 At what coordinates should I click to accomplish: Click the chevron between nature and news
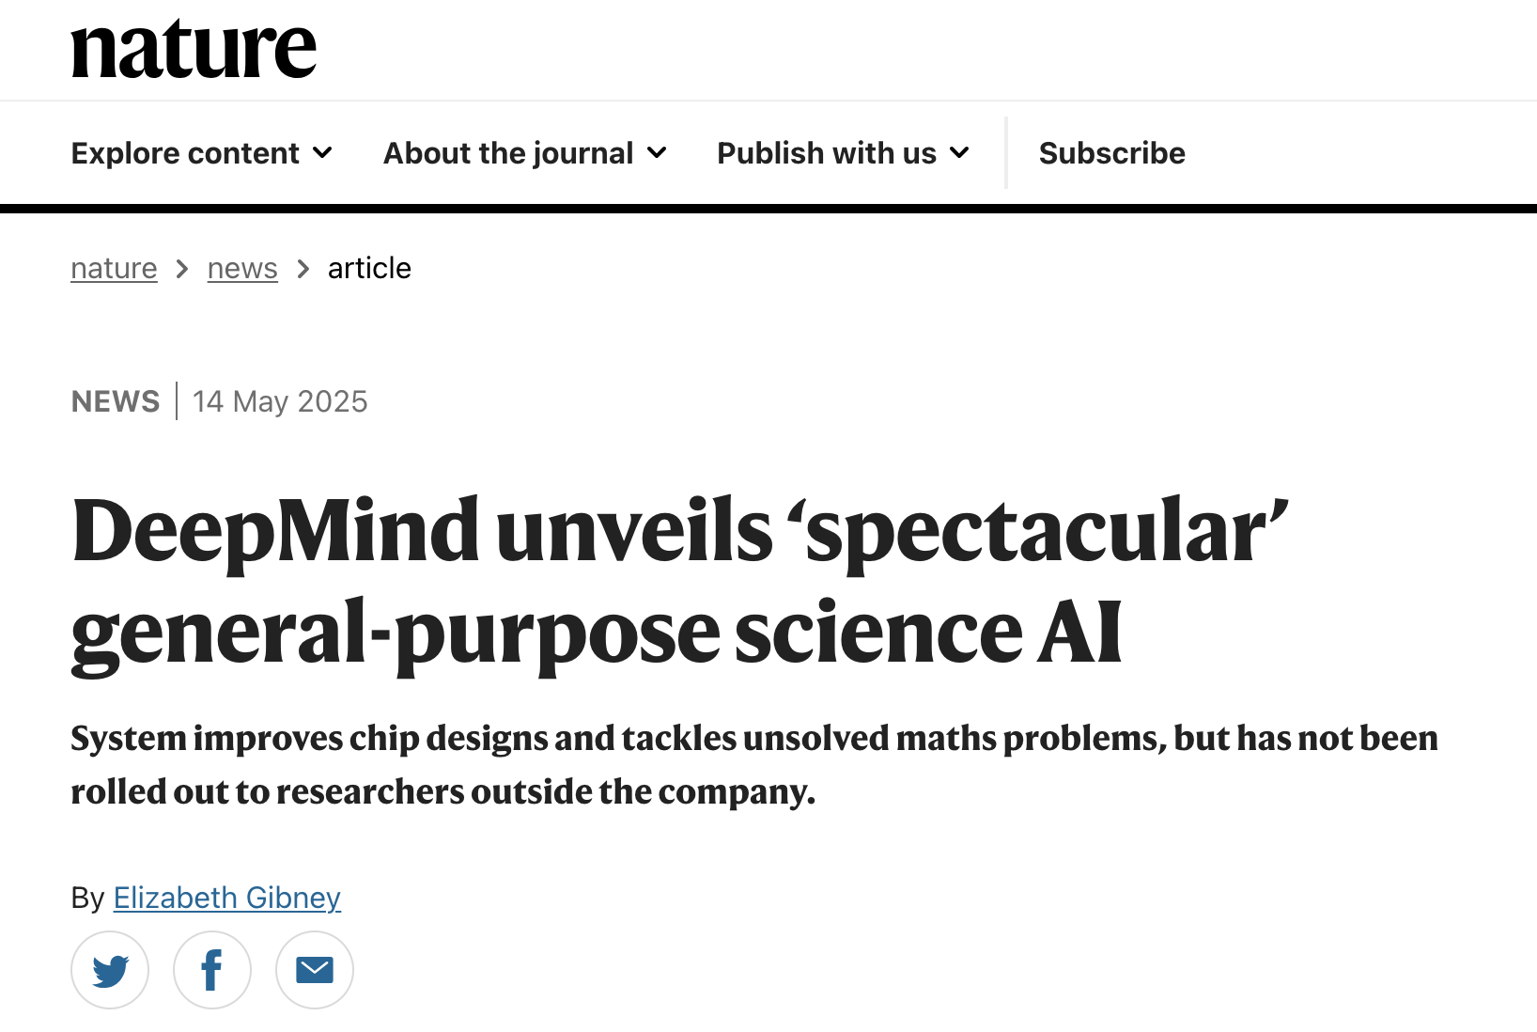pos(182,270)
